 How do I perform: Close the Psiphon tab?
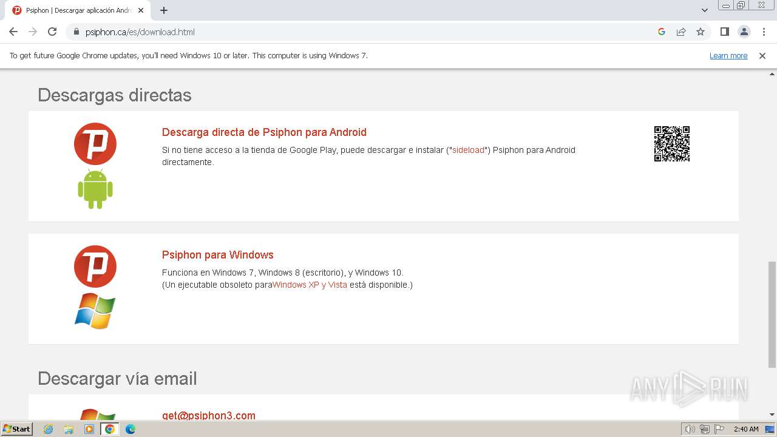coord(141,10)
